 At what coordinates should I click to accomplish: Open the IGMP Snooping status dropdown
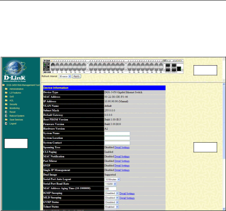click(x=112, y=193)
